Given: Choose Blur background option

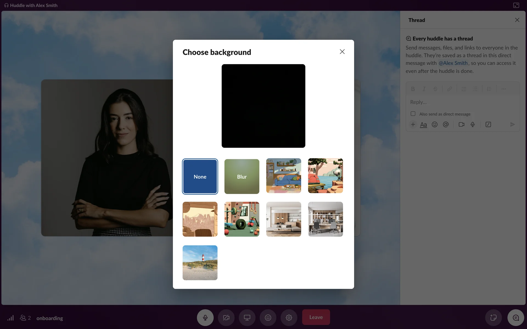Looking at the screenshot, I should point(242,176).
